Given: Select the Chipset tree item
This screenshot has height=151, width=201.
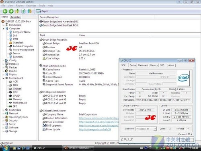Looking at the screenshot, I should [x=17, y=89].
